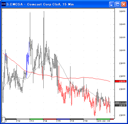
Task: Click the blue session bar above date 15
Action: (63, 119)
